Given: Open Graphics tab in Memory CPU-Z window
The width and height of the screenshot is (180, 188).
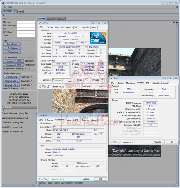Looking at the screenshot, I should coord(157,83).
